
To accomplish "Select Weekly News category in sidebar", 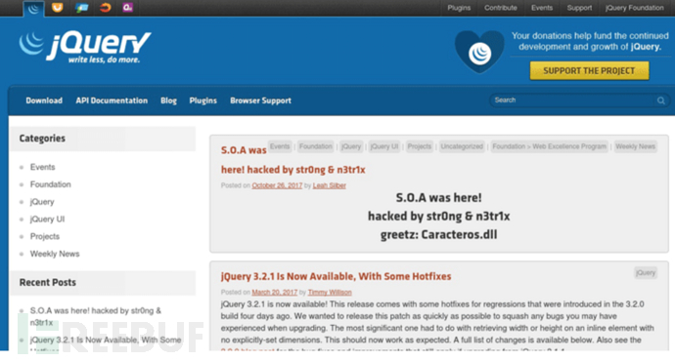I will pos(55,254).
